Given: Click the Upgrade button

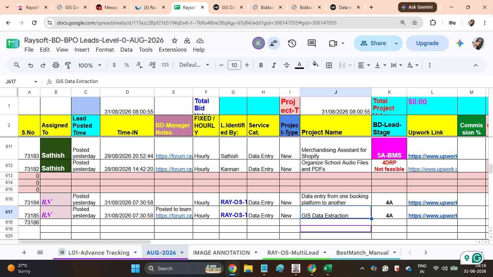Looking at the screenshot, I should (x=427, y=43).
